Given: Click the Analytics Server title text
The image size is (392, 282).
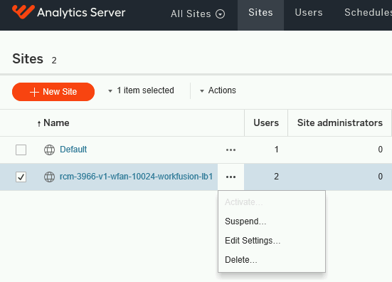Looking at the screenshot, I should pos(81,13).
